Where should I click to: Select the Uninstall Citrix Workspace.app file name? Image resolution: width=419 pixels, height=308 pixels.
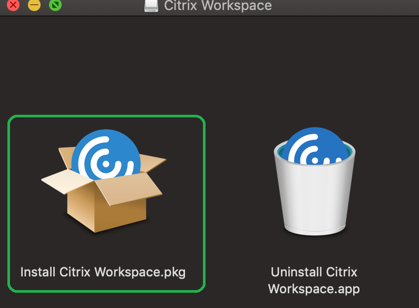314,281
